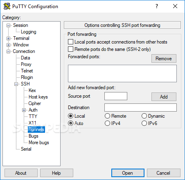Open the Bugs category
185x180 pixels.
pyautogui.click(x=34, y=136)
